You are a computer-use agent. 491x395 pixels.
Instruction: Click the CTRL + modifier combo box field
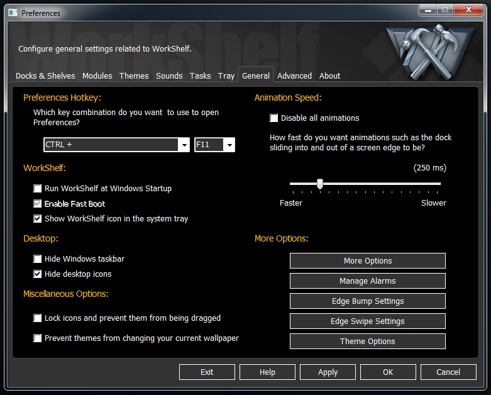116,145
